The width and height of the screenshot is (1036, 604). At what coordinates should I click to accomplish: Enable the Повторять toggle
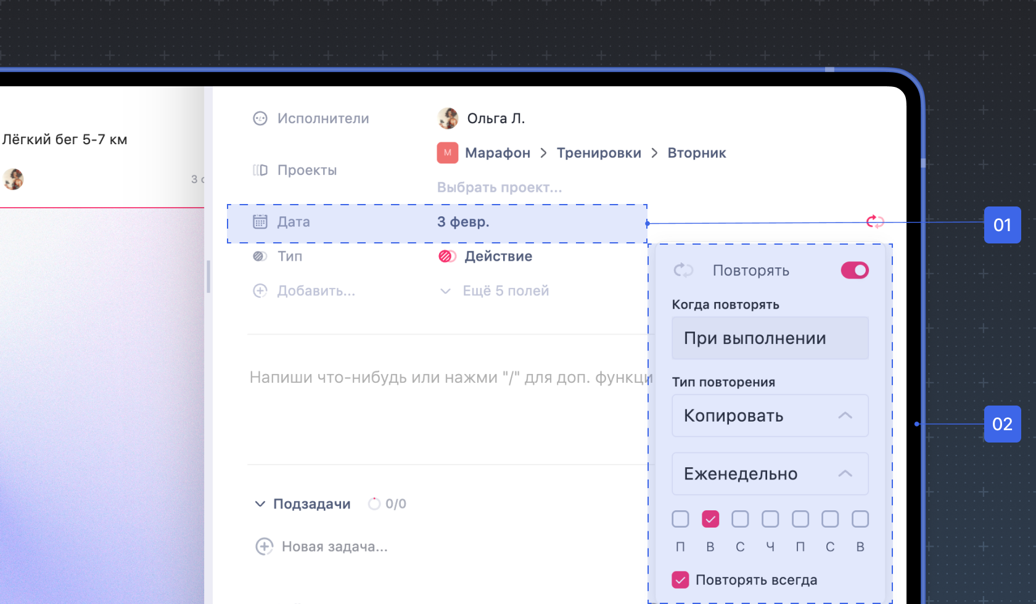coord(854,270)
